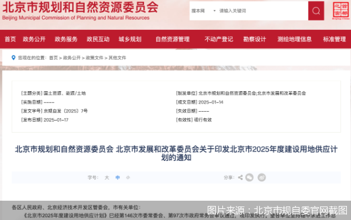Set font size to 大

(107, 177)
